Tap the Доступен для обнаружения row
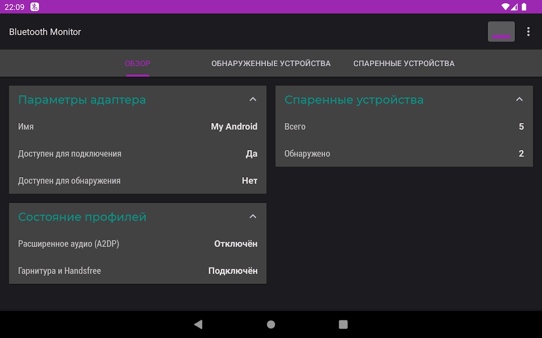 pos(138,181)
